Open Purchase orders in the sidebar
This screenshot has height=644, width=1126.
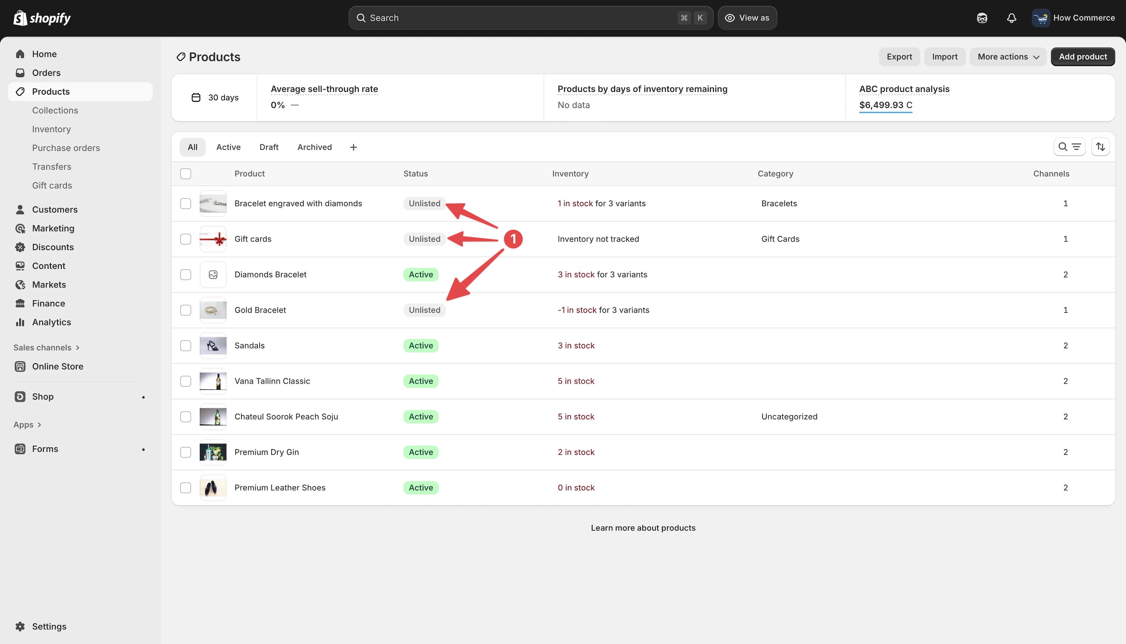point(66,148)
